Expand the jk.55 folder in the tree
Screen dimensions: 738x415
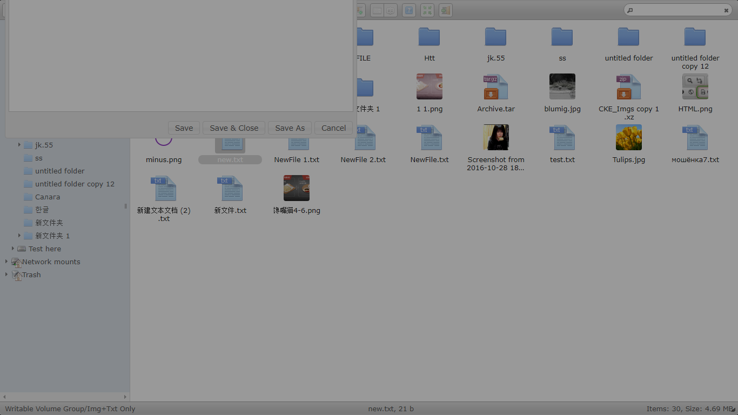[19, 145]
